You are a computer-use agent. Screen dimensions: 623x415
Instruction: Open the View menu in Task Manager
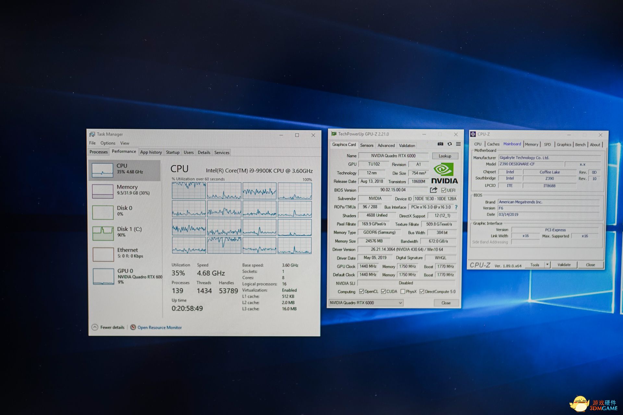pyautogui.click(x=125, y=143)
